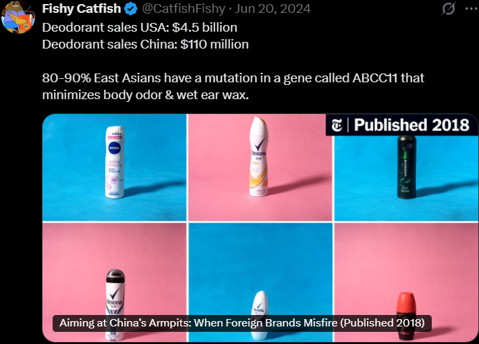Open the Jun 20, 2024 timestamp

pyautogui.click(x=273, y=9)
